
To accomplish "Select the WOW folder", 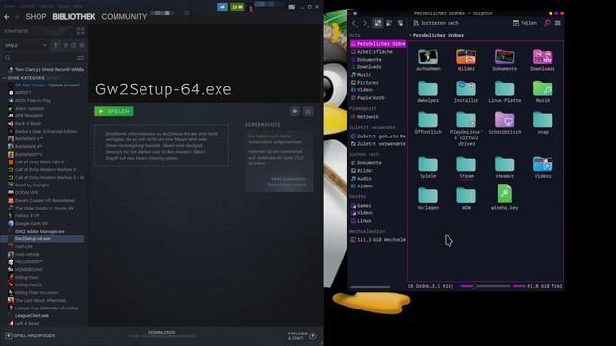I will coord(466,198).
